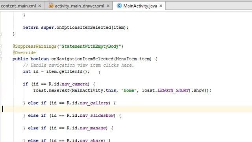Click onNavigationItemSelected method name

pos(82,59)
